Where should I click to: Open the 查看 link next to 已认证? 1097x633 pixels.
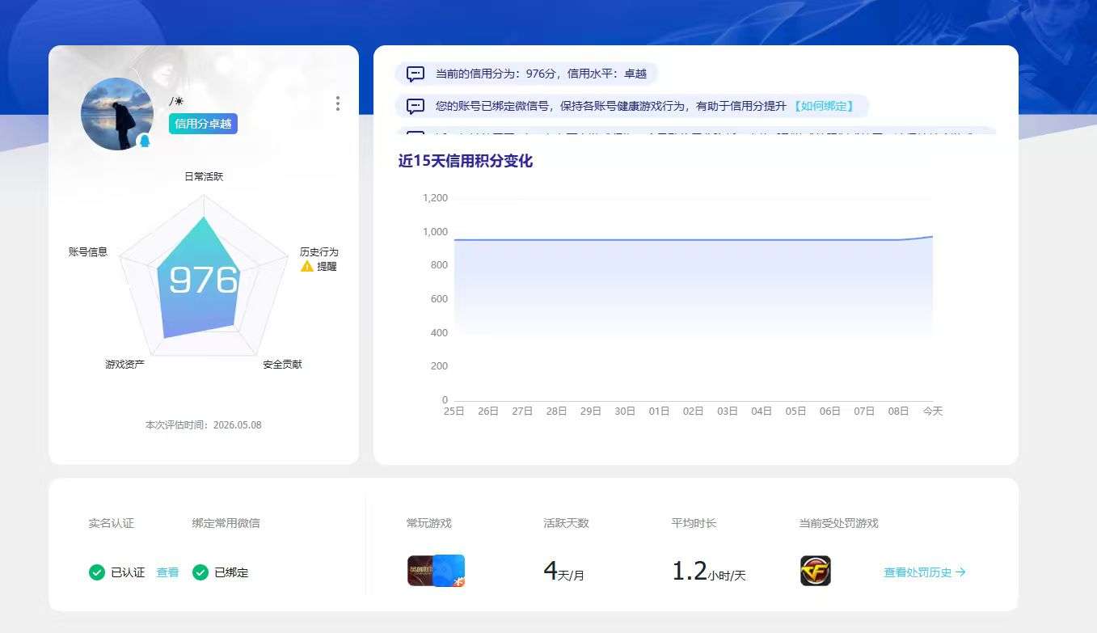click(167, 572)
